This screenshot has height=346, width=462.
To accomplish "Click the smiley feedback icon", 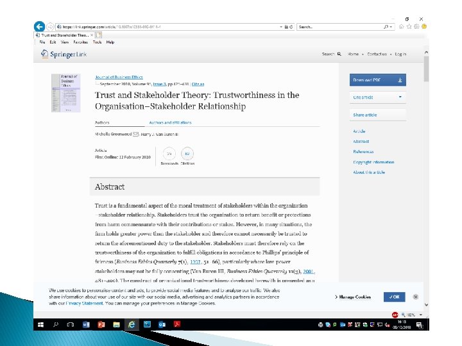I will pos(424,26).
